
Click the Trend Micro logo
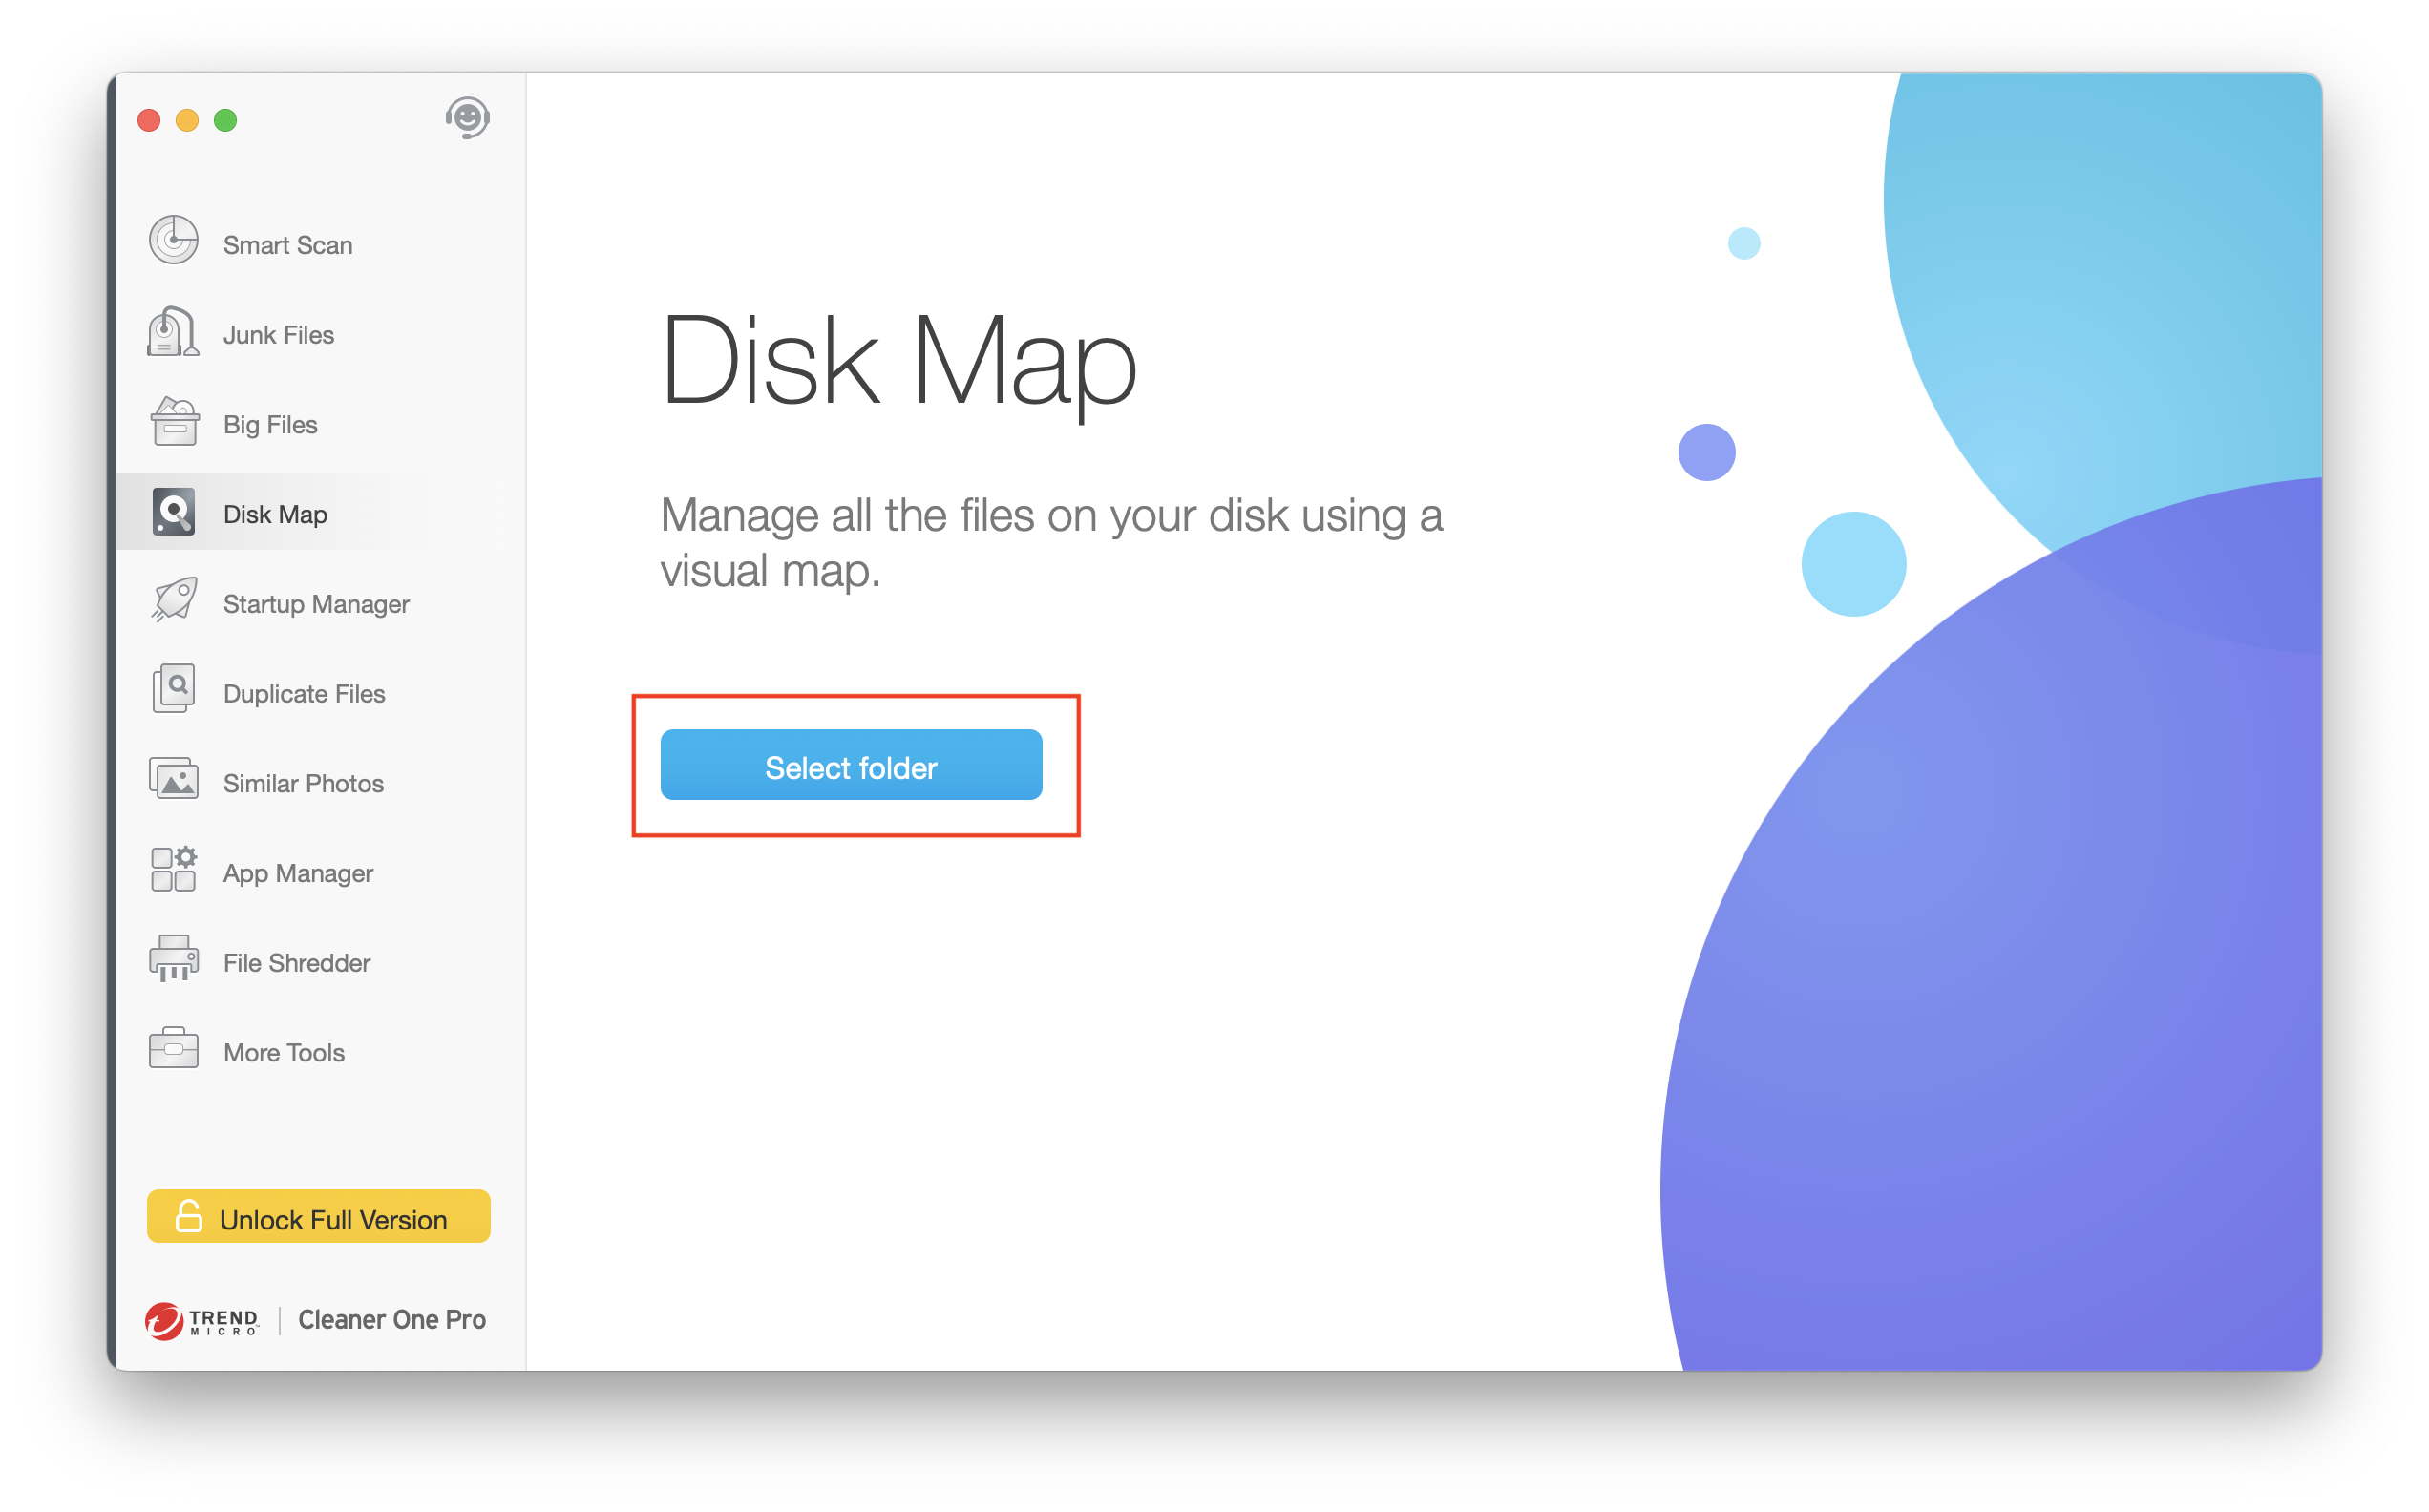click(201, 1321)
